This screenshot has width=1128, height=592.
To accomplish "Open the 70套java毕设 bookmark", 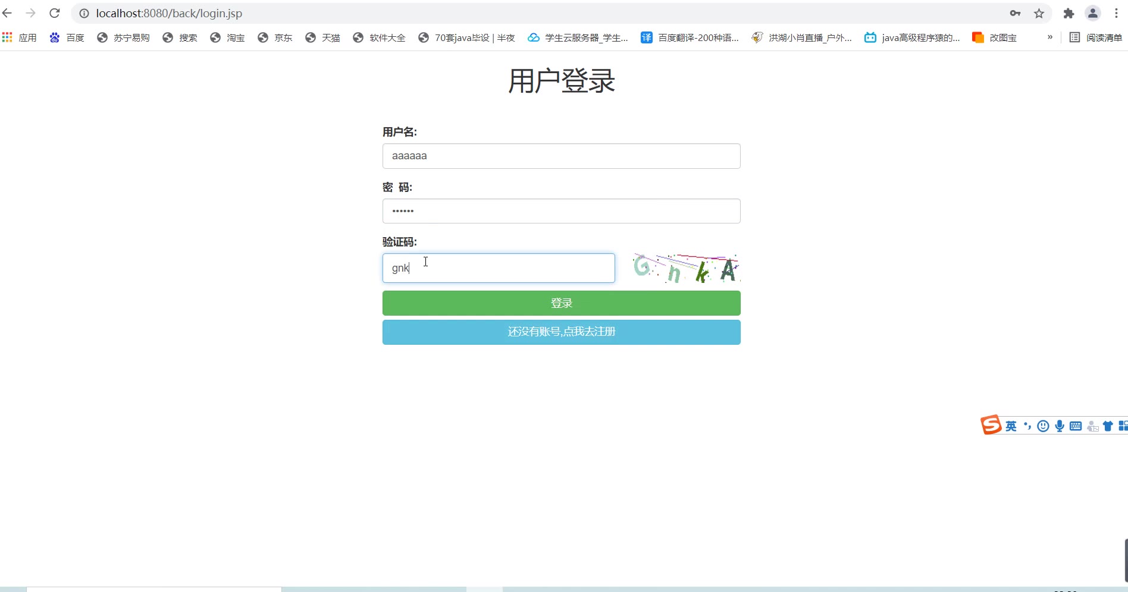I will 466,37.
